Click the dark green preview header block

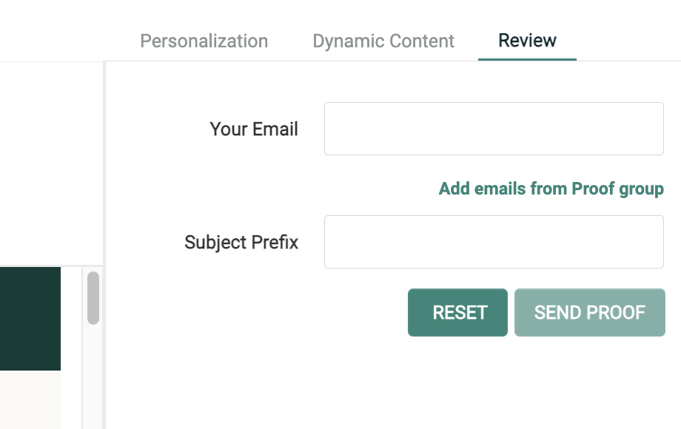(x=30, y=318)
